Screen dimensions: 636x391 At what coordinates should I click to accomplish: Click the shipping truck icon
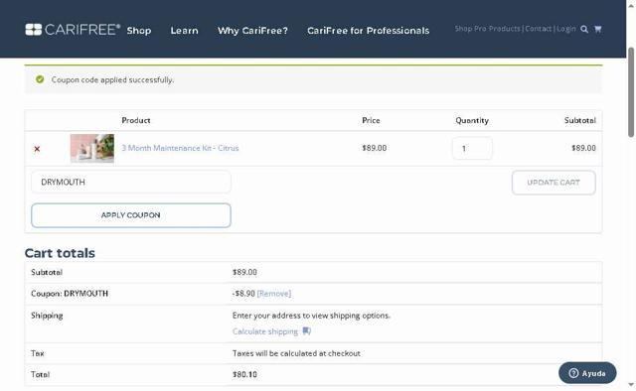[307, 331]
